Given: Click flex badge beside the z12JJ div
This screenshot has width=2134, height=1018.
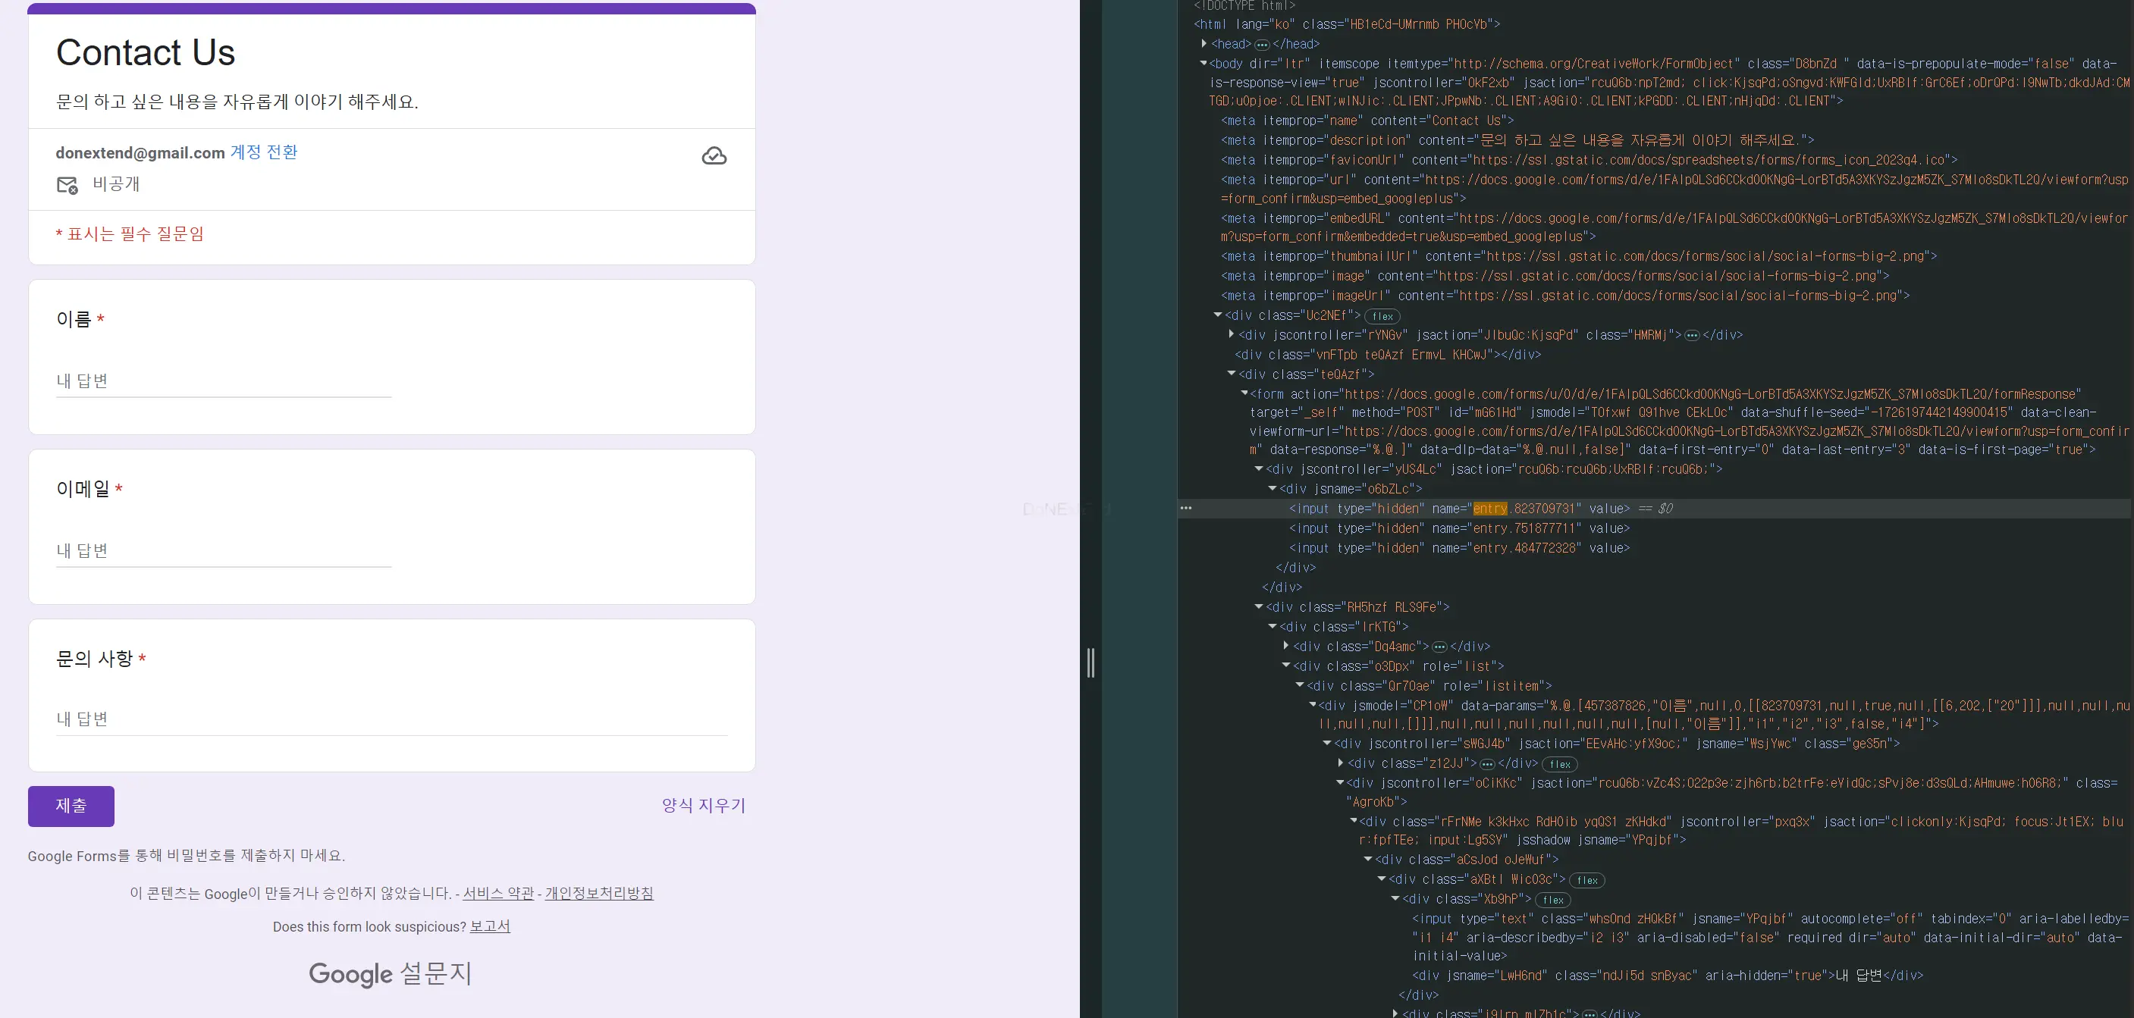Looking at the screenshot, I should point(1559,765).
